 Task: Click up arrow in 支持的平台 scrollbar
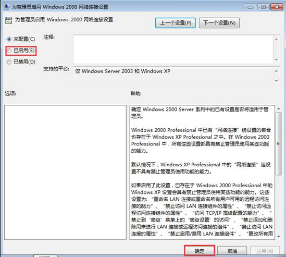point(276,71)
